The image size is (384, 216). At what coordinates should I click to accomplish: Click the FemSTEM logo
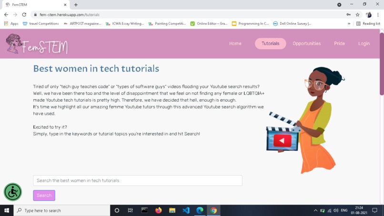click(37, 44)
